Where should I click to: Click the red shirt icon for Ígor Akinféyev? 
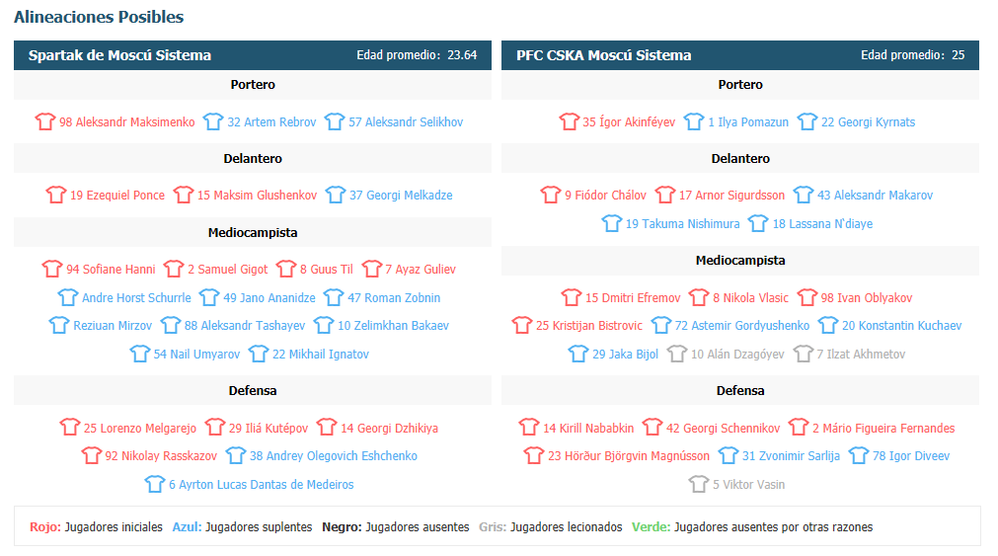[x=569, y=121]
